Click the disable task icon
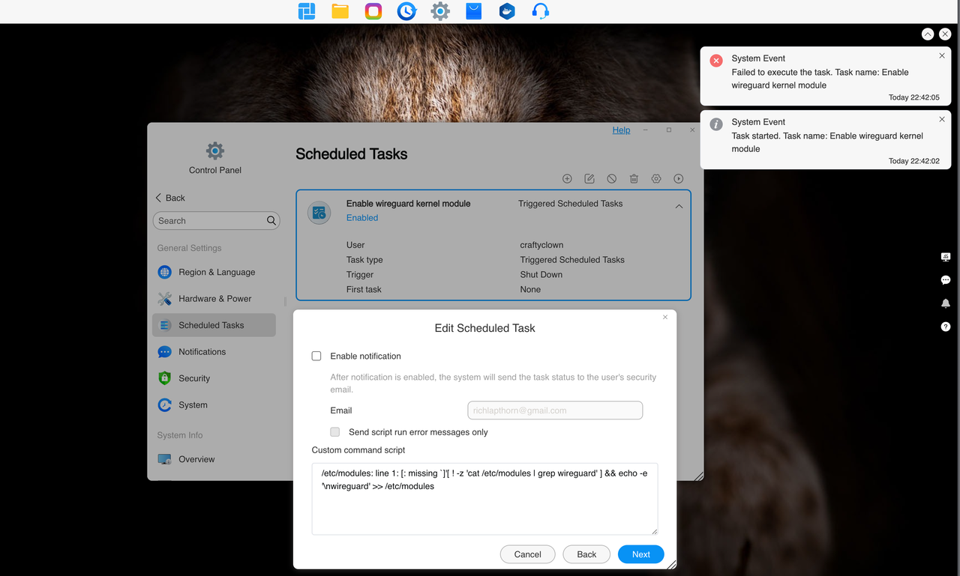The image size is (960, 576). pyautogui.click(x=611, y=178)
